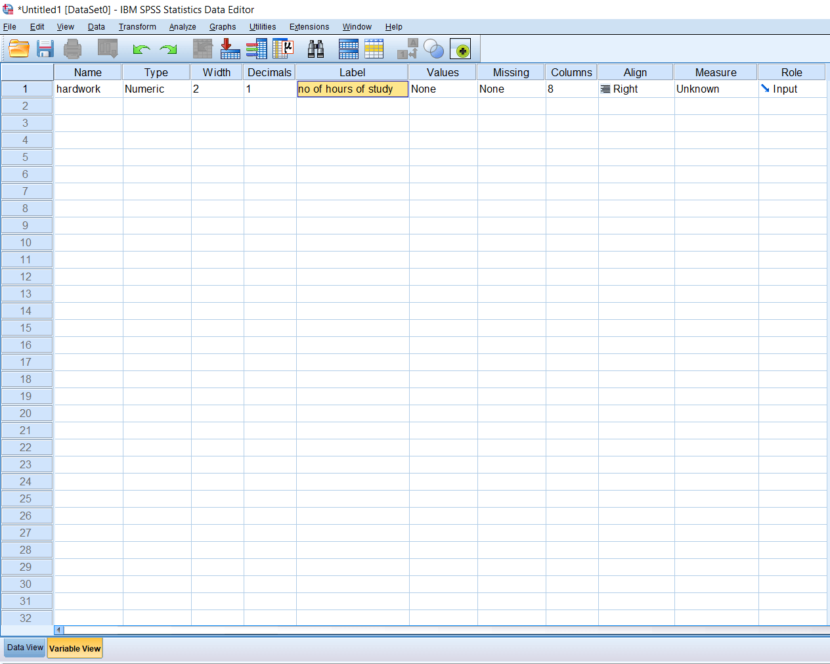Run descriptive statistics using the μ icon
The width and height of the screenshot is (830, 664).
pos(282,49)
